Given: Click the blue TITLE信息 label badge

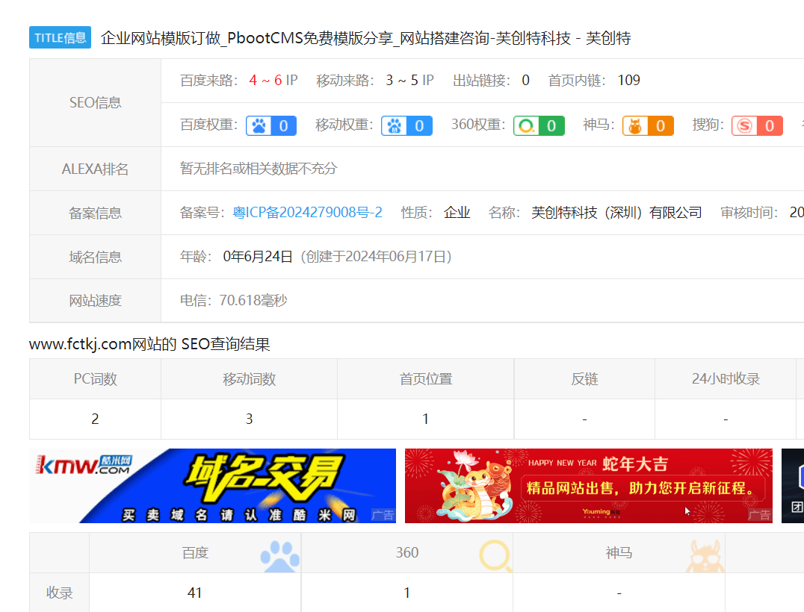Looking at the screenshot, I should point(60,37).
